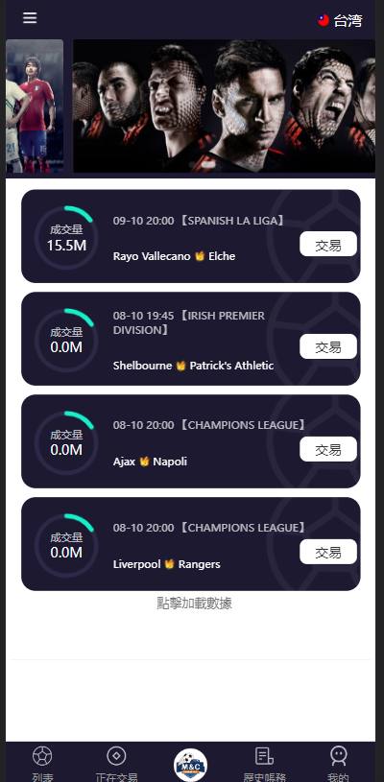This screenshot has width=384, height=782.
Task: Trade the Shelbourne vs Patrick's Athletic match
Action: click(x=328, y=346)
